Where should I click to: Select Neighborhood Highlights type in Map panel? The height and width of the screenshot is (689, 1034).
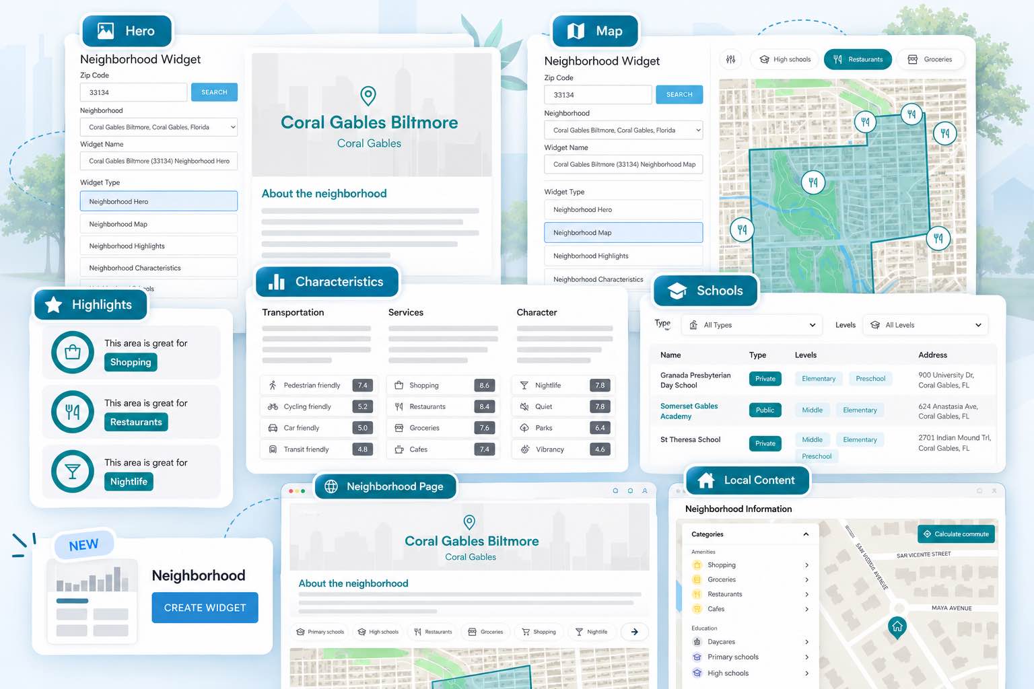click(x=623, y=256)
